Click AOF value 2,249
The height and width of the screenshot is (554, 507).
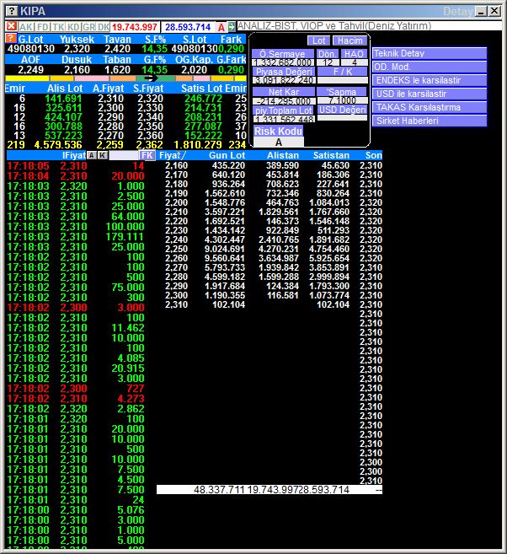click(30, 70)
